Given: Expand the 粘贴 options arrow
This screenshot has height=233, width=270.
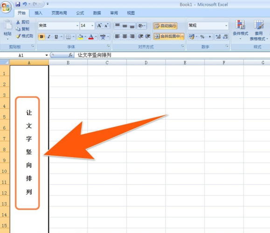Looking at the screenshot, I should click(x=7, y=39).
